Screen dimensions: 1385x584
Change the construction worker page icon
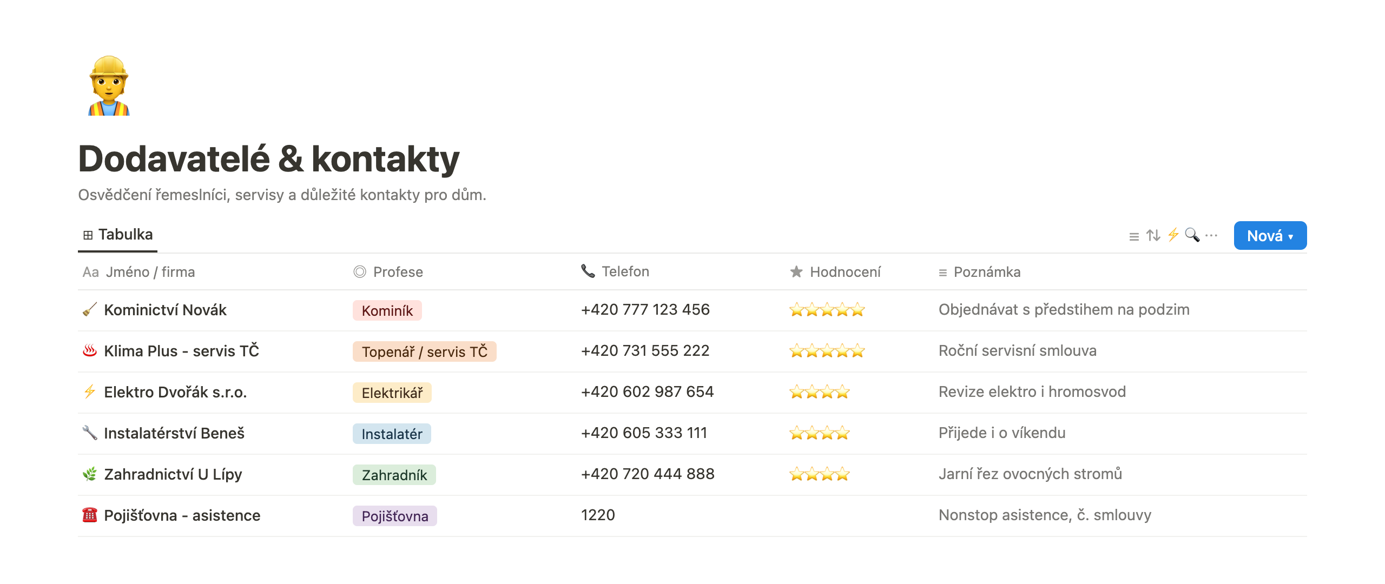click(109, 85)
